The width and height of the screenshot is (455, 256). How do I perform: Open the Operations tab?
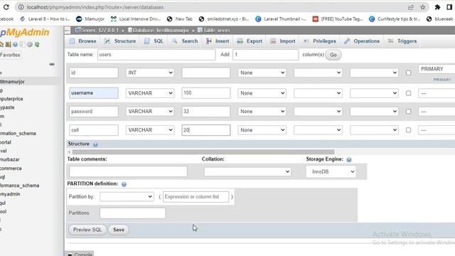(362, 41)
